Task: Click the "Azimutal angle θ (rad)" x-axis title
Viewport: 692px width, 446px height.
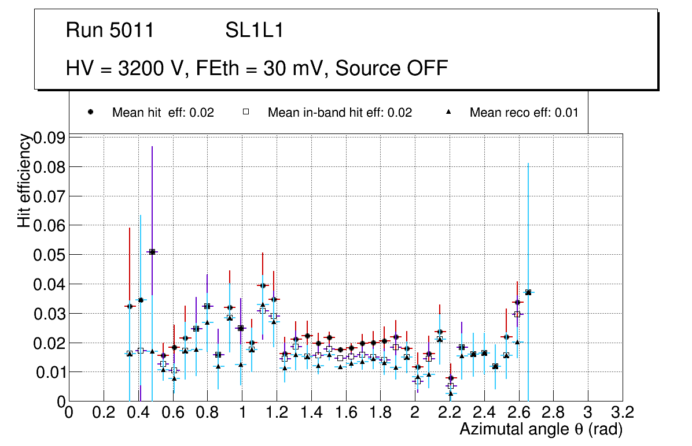Action: coord(540,429)
